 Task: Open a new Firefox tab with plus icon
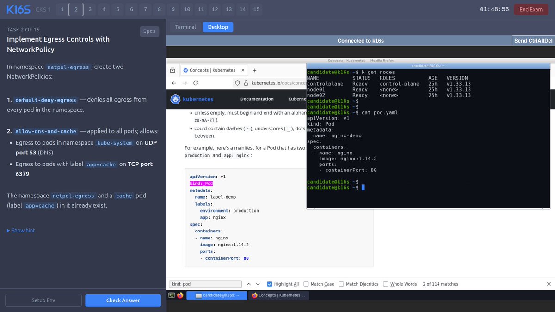pyautogui.click(x=254, y=70)
